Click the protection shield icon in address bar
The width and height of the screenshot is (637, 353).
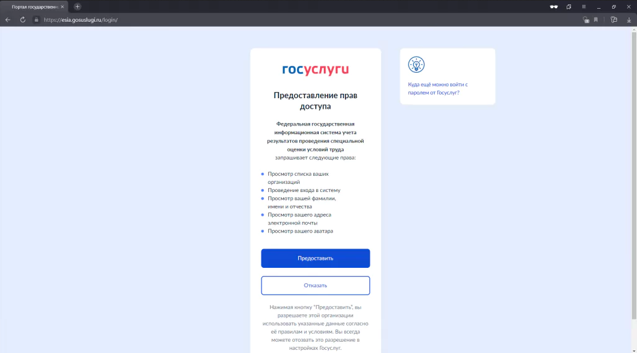[586, 20]
